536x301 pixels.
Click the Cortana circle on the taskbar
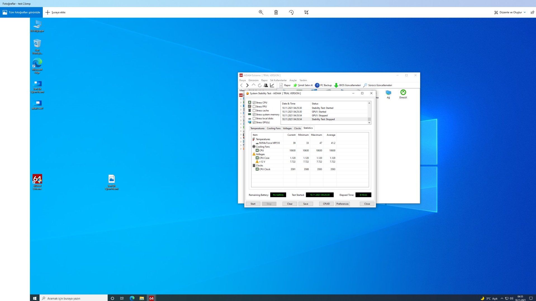click(112, 298)
